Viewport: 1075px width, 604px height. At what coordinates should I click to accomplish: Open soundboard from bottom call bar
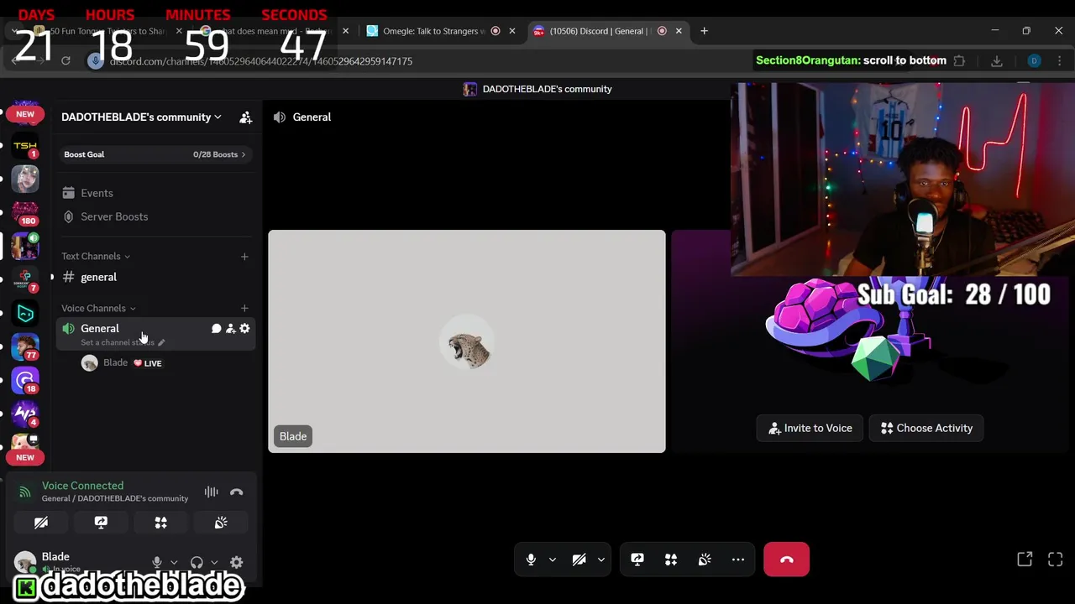click(x=705, y=560)
